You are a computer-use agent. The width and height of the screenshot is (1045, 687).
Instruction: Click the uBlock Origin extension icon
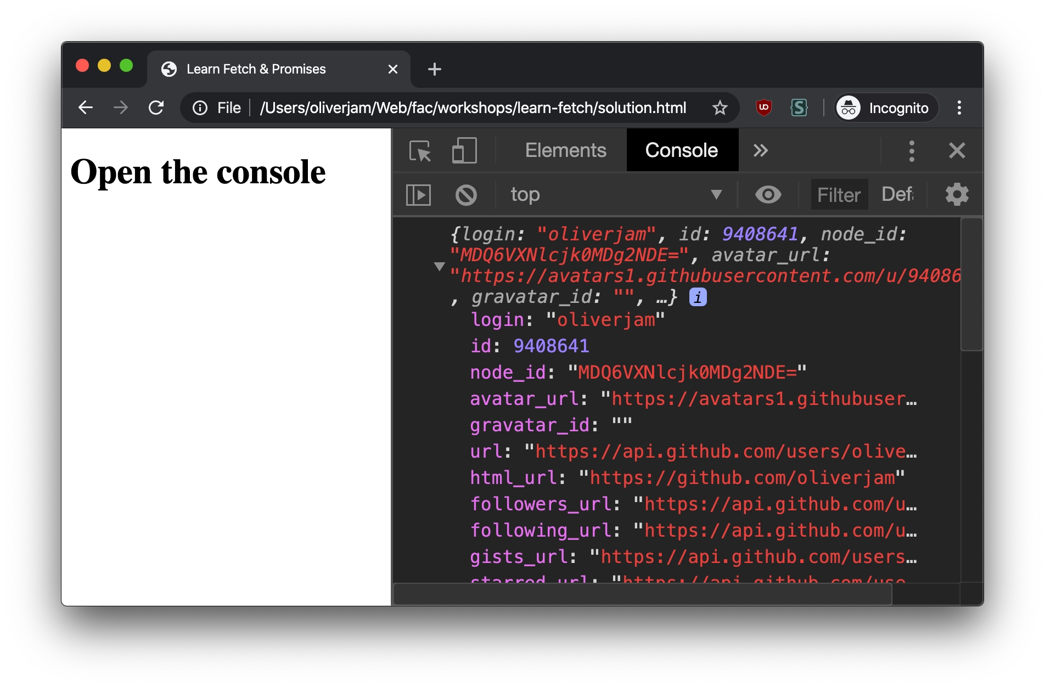pyautogui.click(x=763, y=108)
